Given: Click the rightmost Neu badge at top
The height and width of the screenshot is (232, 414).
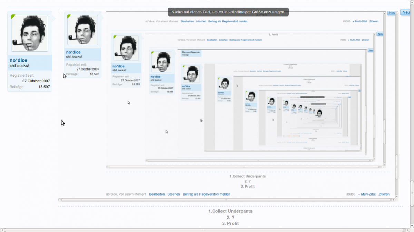Looking at the screenshot, I should (406, 12).
